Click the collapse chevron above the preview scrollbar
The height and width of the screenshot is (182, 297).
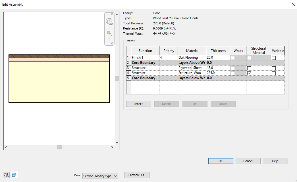(117, 15)
